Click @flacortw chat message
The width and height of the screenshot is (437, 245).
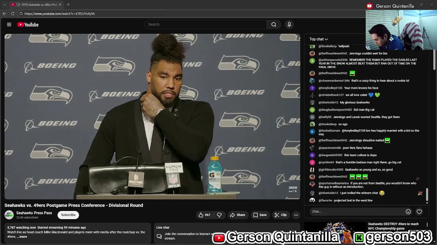353,200
